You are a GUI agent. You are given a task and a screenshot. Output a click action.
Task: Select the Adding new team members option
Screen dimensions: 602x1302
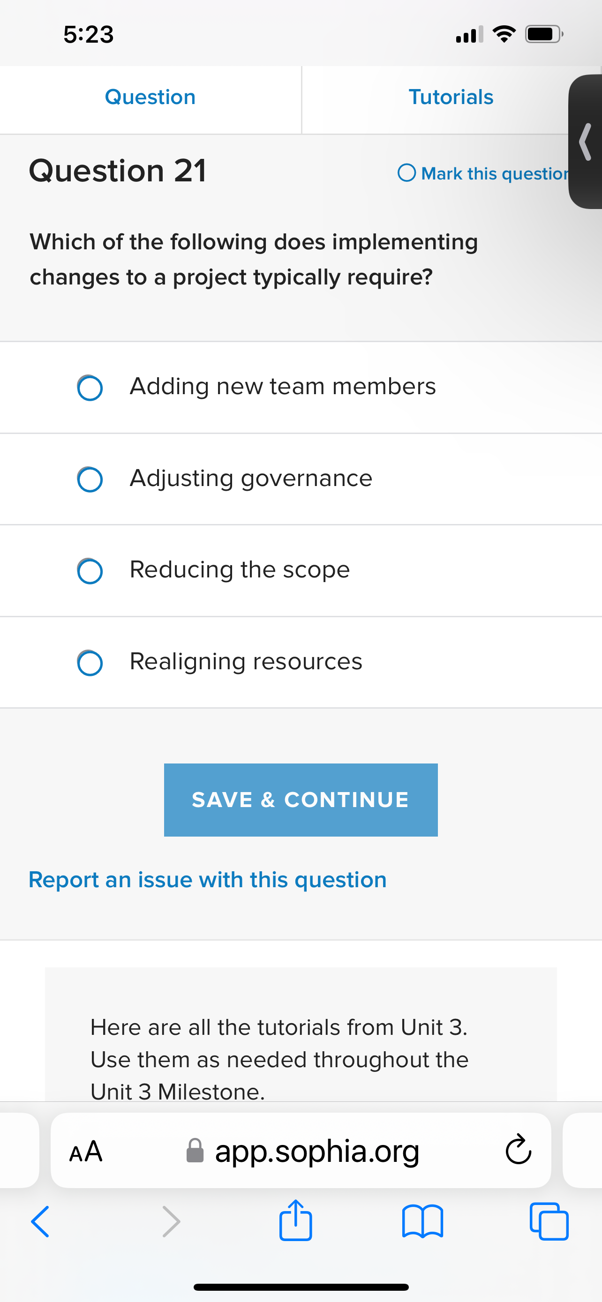pos(90,388)
